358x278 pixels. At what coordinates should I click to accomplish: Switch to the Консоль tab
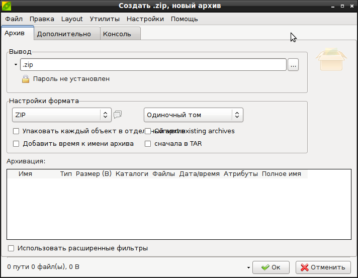coord(120,34)
